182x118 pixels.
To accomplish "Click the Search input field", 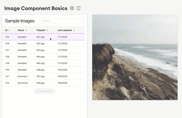I will [63, 21].
